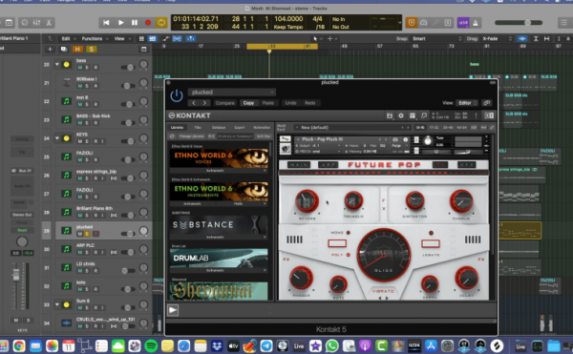
Task: Click the duplicate track icon in track header
Action: click(64, 49)
